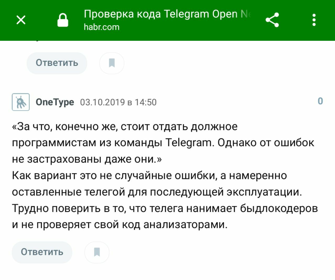Click the quoted sentence starting «За что
This screenshot has width=335, height=280.
(x=125, y=127)
